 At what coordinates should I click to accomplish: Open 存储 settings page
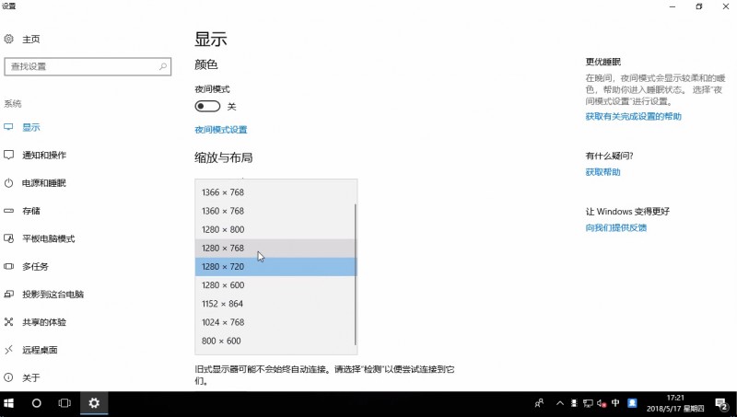pyautogui.click(x=31, y=211)
